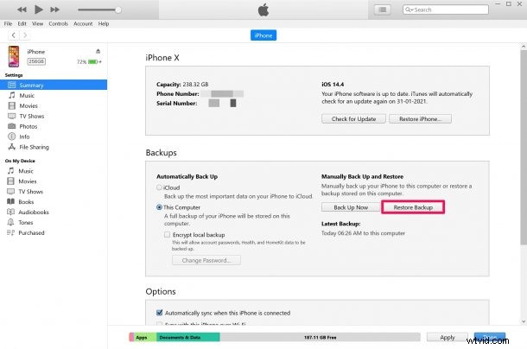Select Summary in Settings sidebar
The height and width of the screenshot is (349, 527).
pyautogui.click(x=54, y=85)
